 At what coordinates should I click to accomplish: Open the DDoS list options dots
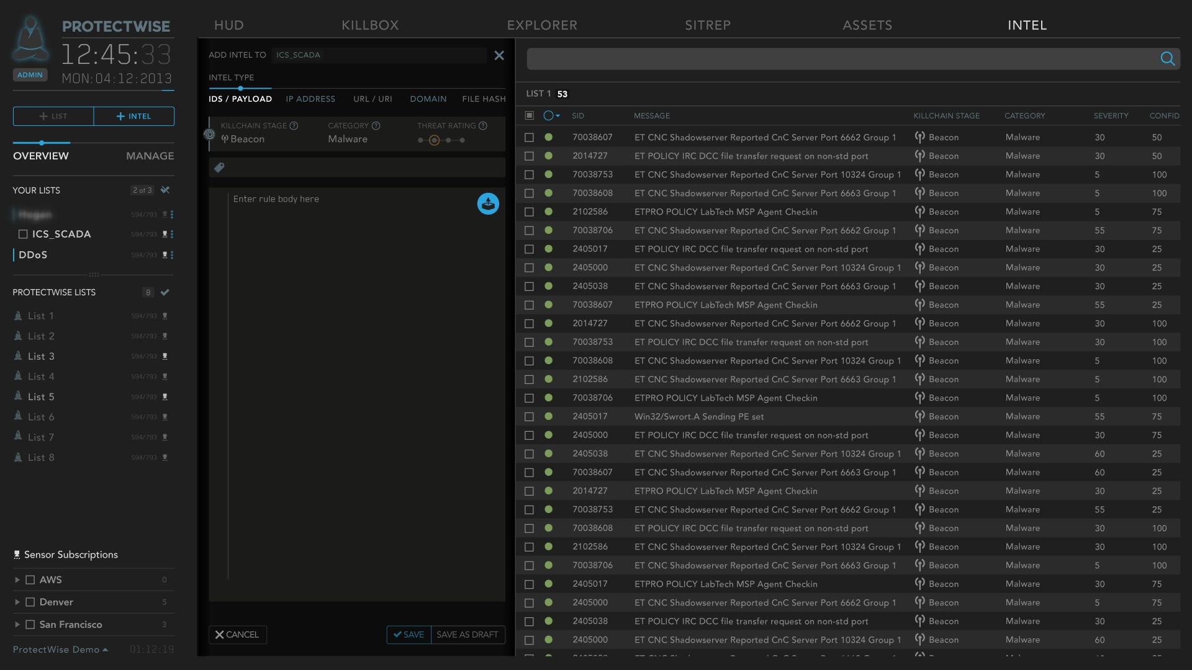pos(172,255)
